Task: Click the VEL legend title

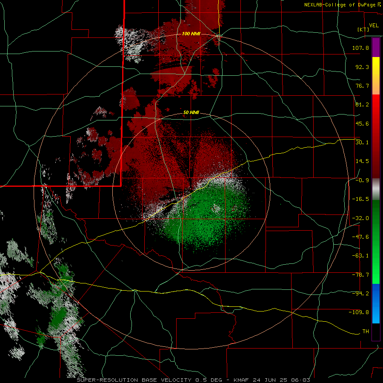Action: click(374, 26)
